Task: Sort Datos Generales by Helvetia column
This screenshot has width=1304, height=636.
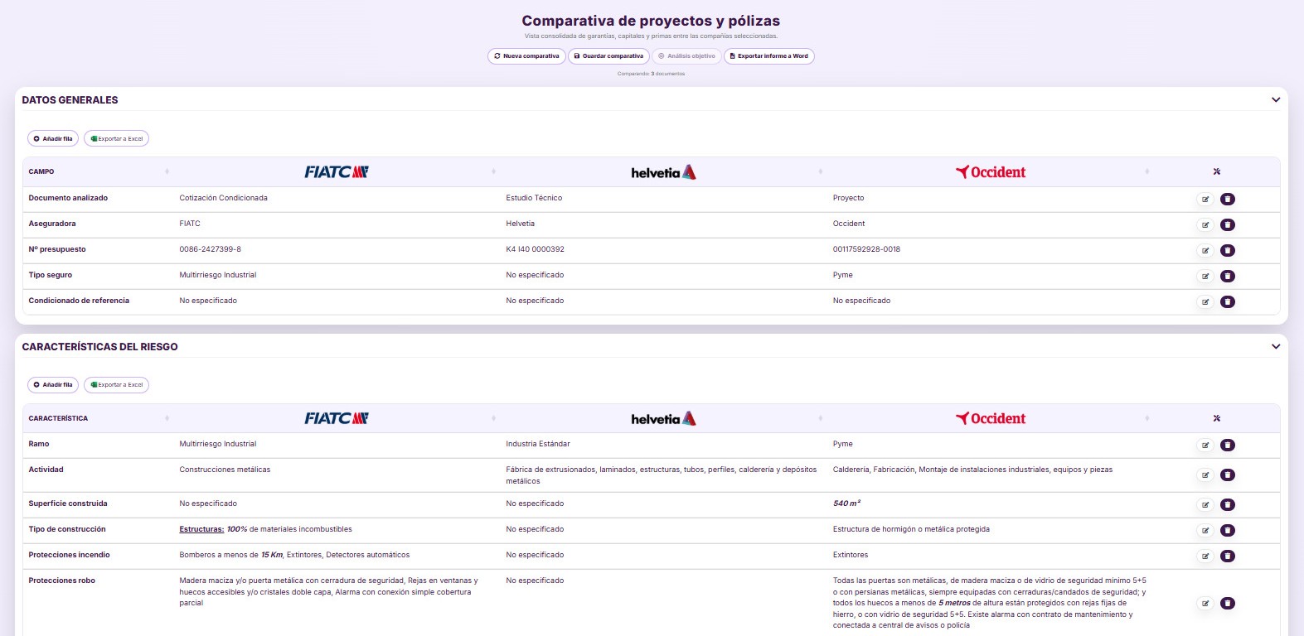Action: [820, 171]
